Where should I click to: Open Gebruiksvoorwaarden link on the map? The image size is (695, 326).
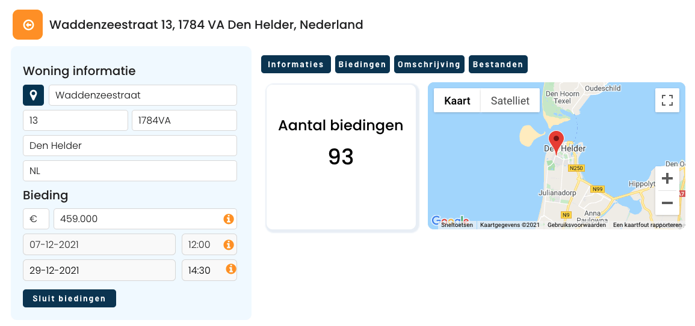(x=576, y=225)
